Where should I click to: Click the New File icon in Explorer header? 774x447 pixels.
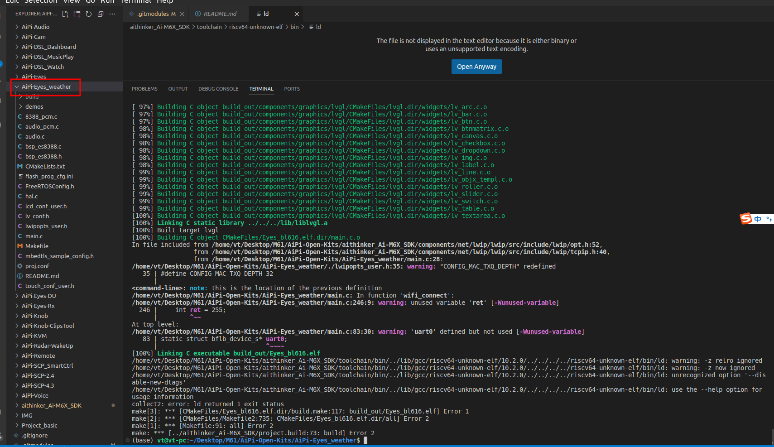tap(65, 14)
